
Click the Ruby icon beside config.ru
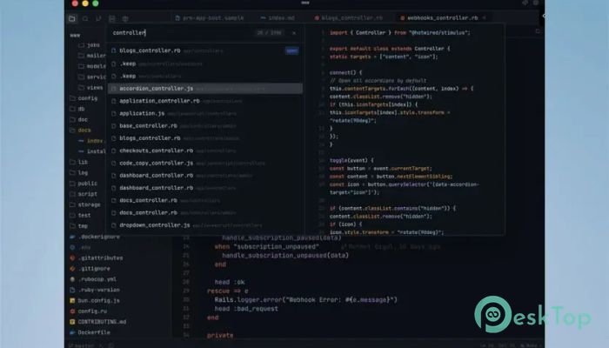pos(72,311)
